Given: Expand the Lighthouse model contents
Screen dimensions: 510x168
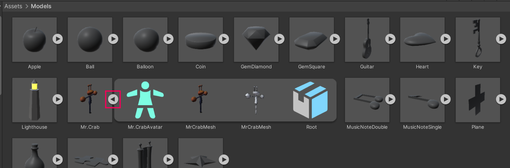Looking at the screenshot, I should (57, 99).
